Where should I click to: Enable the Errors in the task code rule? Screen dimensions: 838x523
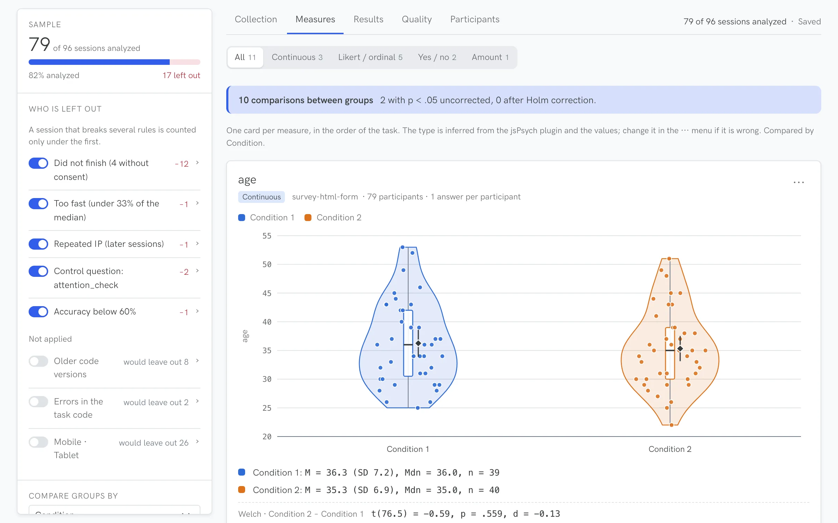[x=38, y=402]
